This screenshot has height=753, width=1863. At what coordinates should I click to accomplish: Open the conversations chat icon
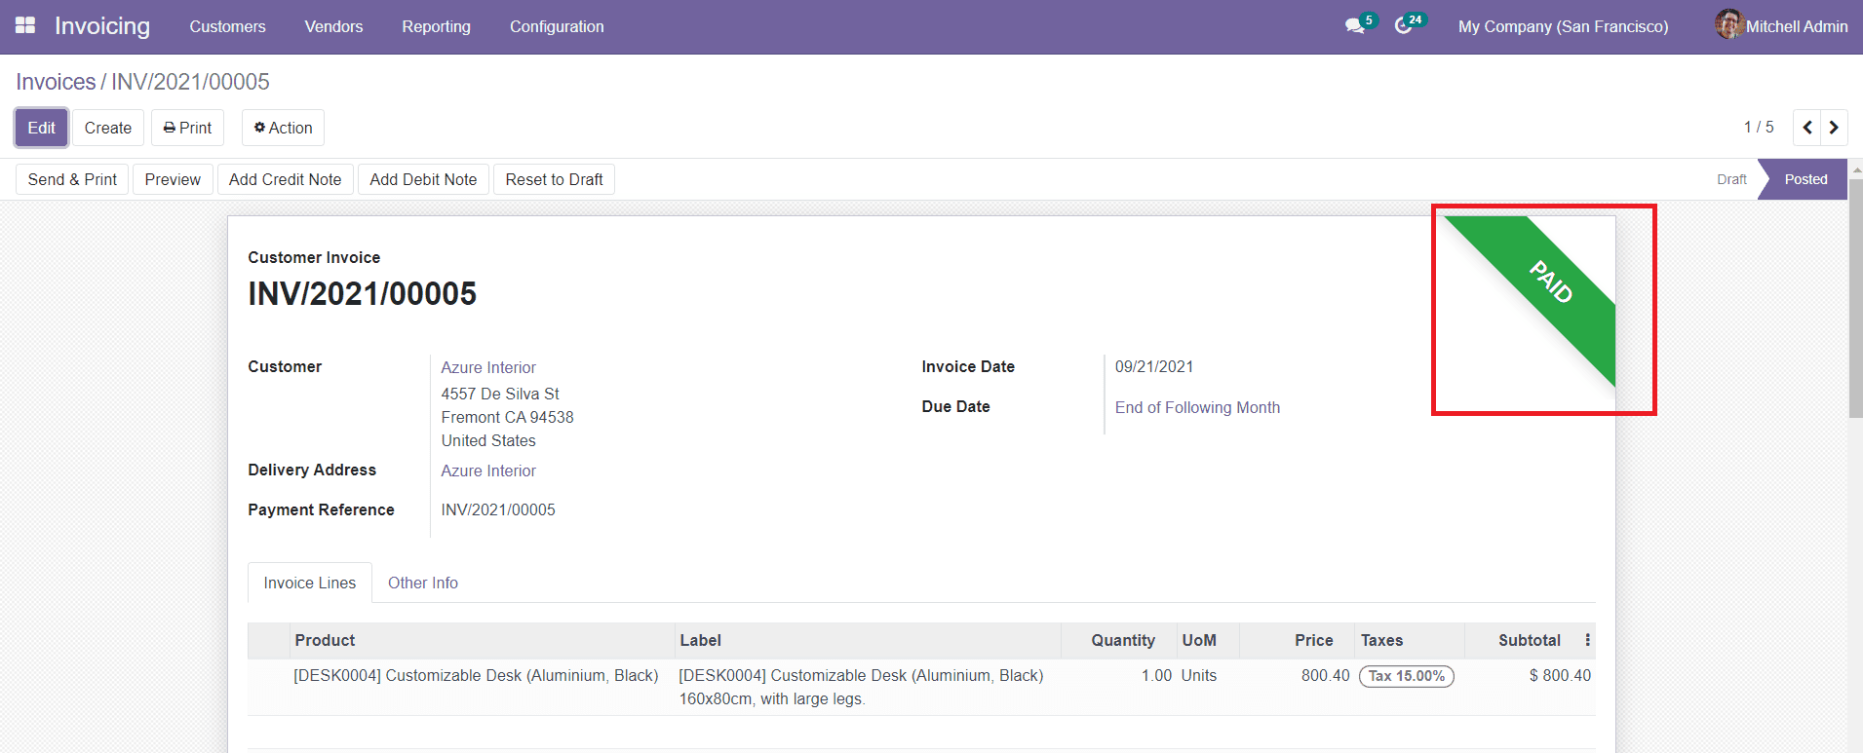pyautogui.click(x=1354, y=26)
